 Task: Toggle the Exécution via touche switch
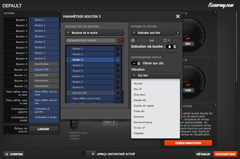171,47
